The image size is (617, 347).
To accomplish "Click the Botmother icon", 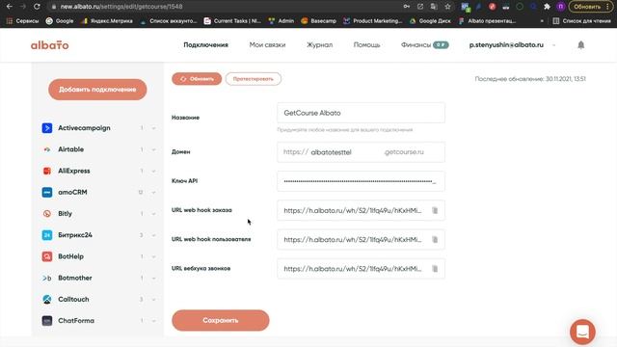I will 47,279.
